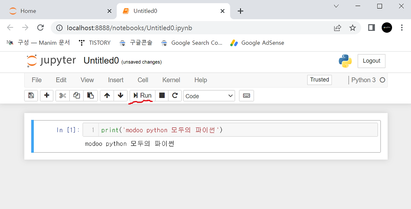The image size is (411, 209).
Task: Open the Edit menu
Action: [x=61, y=80]
